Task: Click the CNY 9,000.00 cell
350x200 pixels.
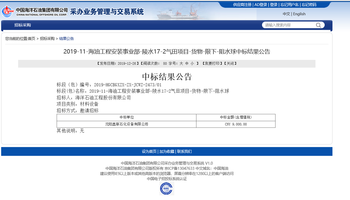Action: tap(236, 124)
